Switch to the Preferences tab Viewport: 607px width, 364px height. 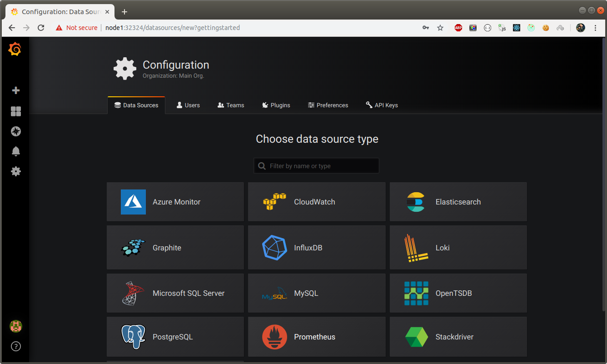point(328,105)
